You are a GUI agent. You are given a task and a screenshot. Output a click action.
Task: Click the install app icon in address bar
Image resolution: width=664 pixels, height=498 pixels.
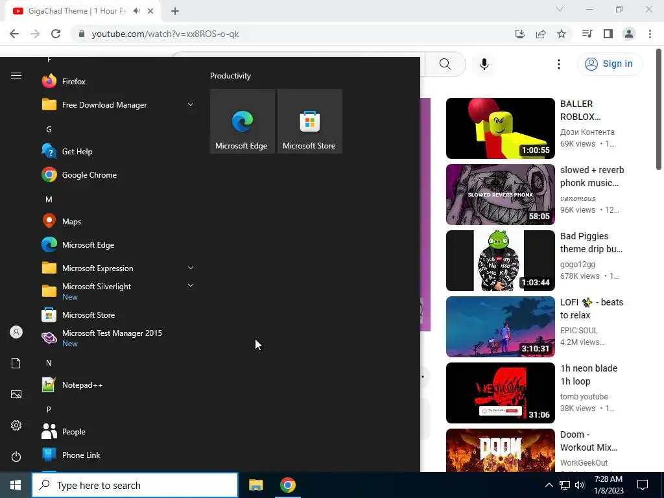(519, 34)
